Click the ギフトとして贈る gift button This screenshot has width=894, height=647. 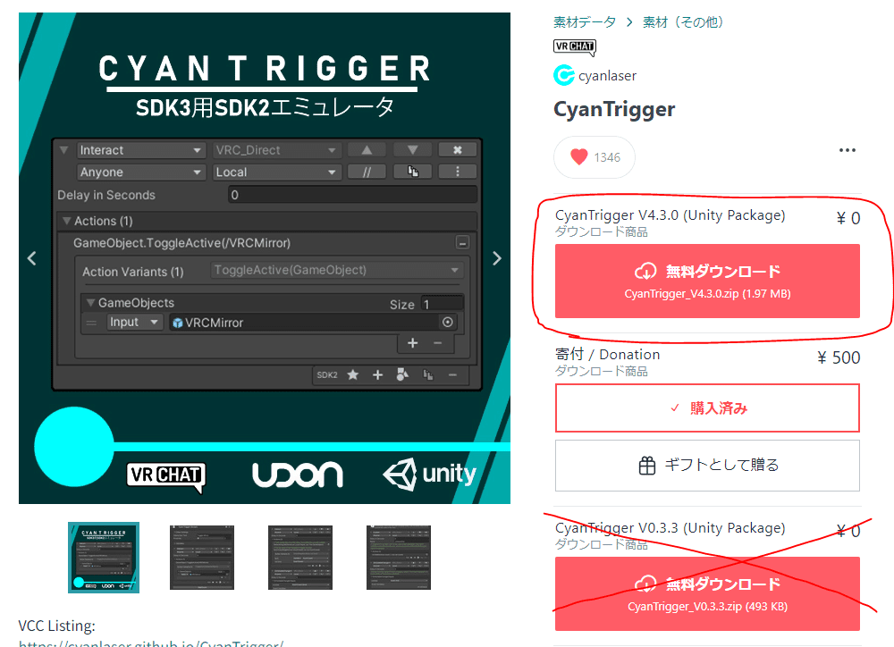(707, 466)
